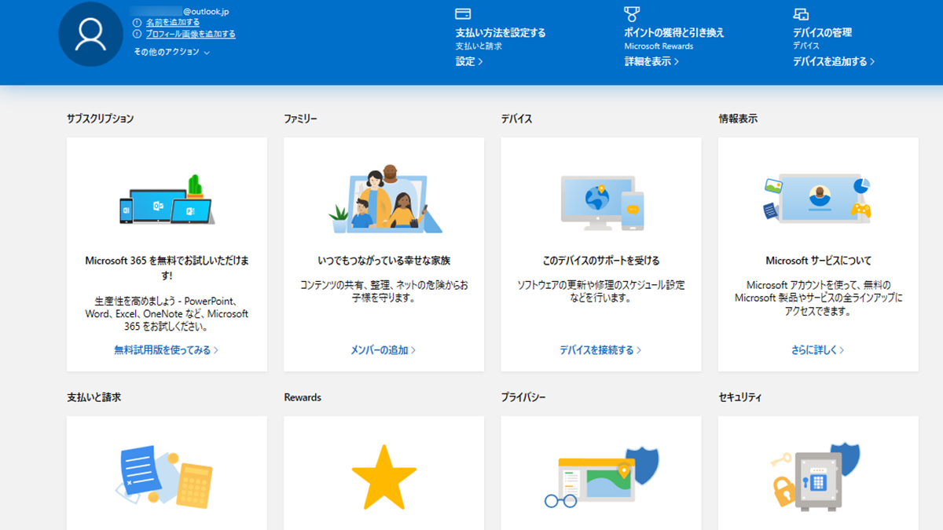Click the さらに詳しく link
The height and width of the screenshot is (530, 943).
pyautogui.click(x=818, y=350)
